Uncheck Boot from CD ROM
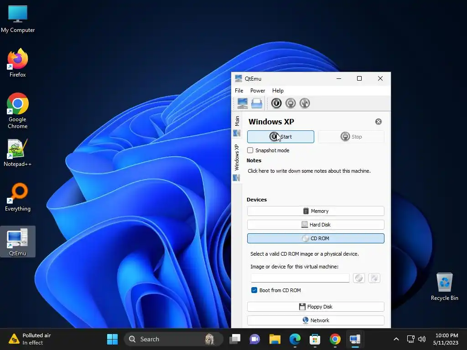This screenshot has width=467, height=350. click(x=254, y=290)
